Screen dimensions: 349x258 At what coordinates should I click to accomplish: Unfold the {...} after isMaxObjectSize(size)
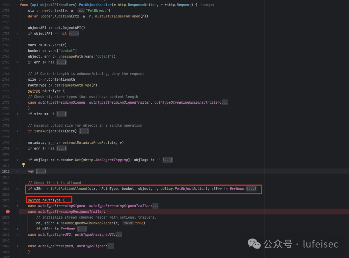tap(84, 131)
